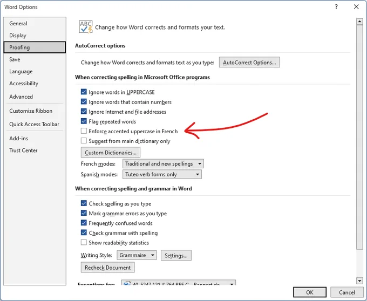Toggle Ignore words that contain numbers
Screen dimensions: 367x301
click(x=84, y=102)
